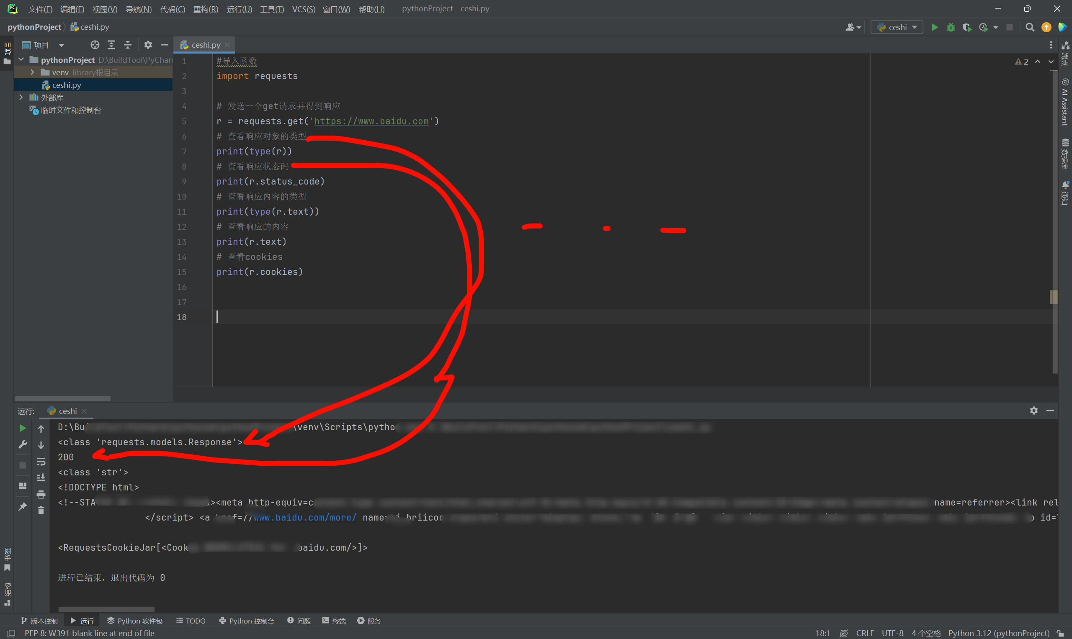
Task: Open TODO tool window
Action: click(x=191, y=621)
